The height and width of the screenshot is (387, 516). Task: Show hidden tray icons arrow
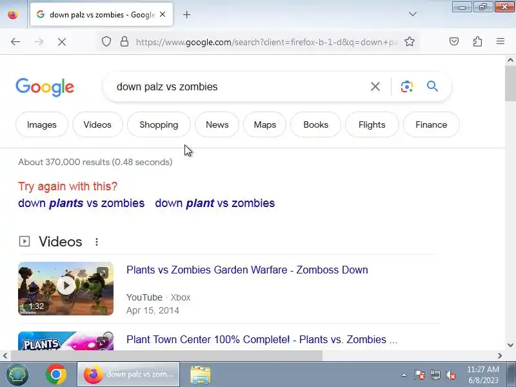(x=404, y=375)
